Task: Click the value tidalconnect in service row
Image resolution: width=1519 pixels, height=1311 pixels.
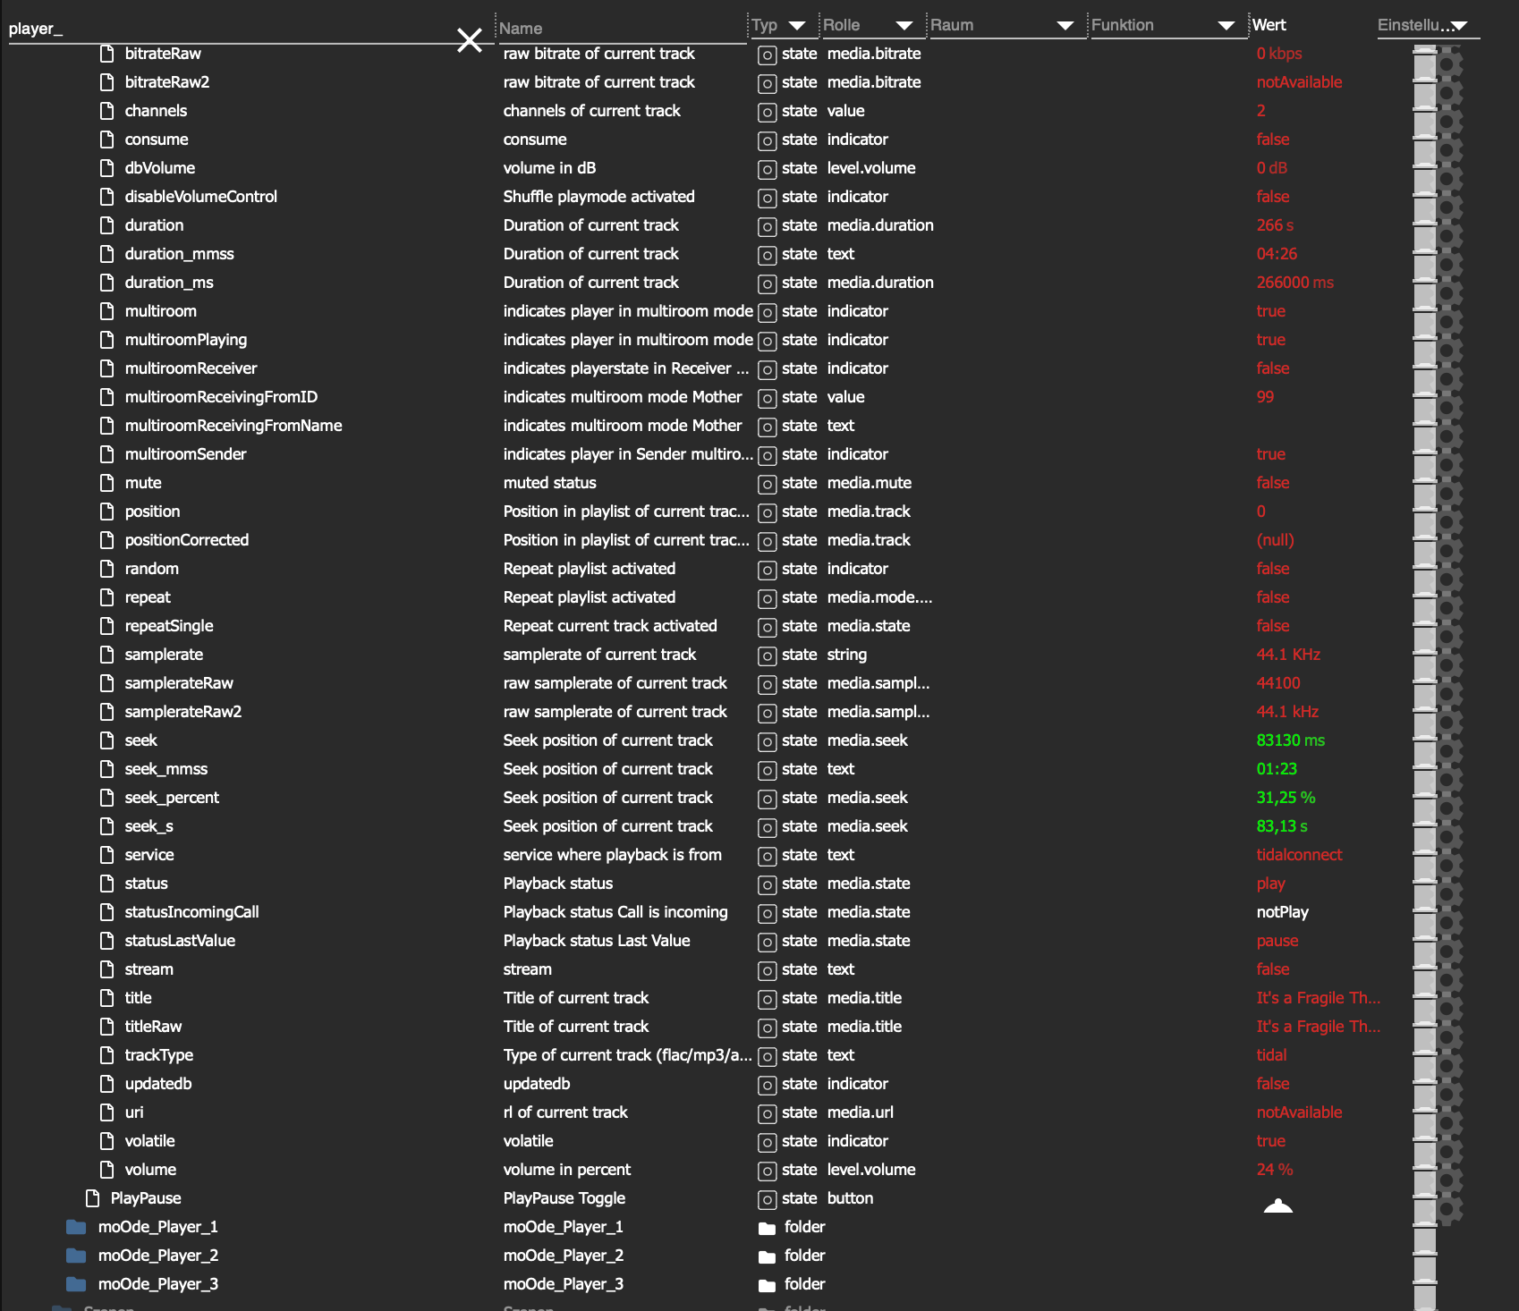Action: (x=1299, y=855)
